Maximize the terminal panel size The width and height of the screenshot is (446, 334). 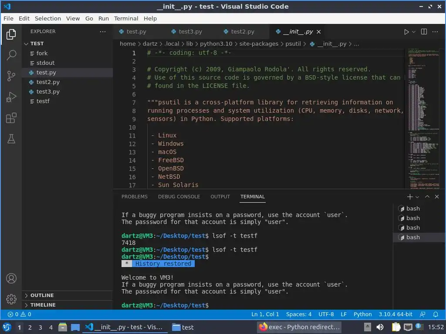click(x=427, y=197)
